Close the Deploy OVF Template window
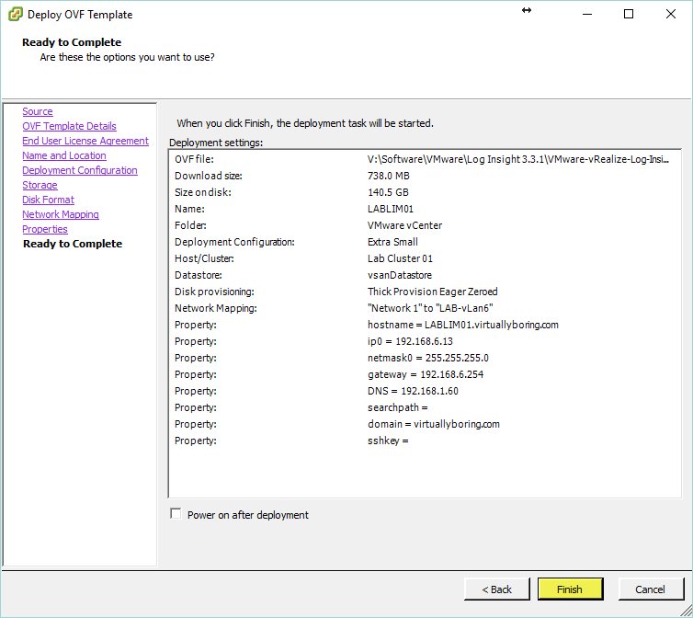 670,14
